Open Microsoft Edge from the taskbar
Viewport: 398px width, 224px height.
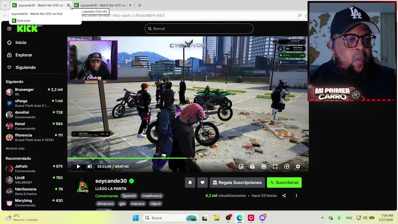point(239,218)
